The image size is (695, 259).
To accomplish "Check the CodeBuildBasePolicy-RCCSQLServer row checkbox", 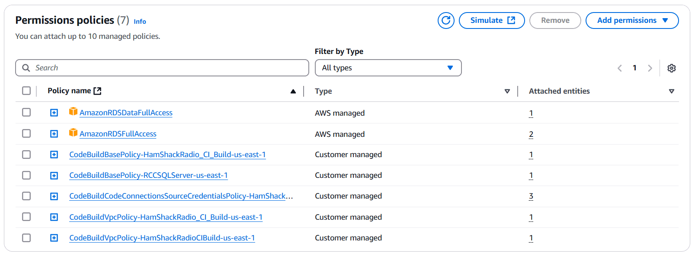I will (x=26, y=175).
